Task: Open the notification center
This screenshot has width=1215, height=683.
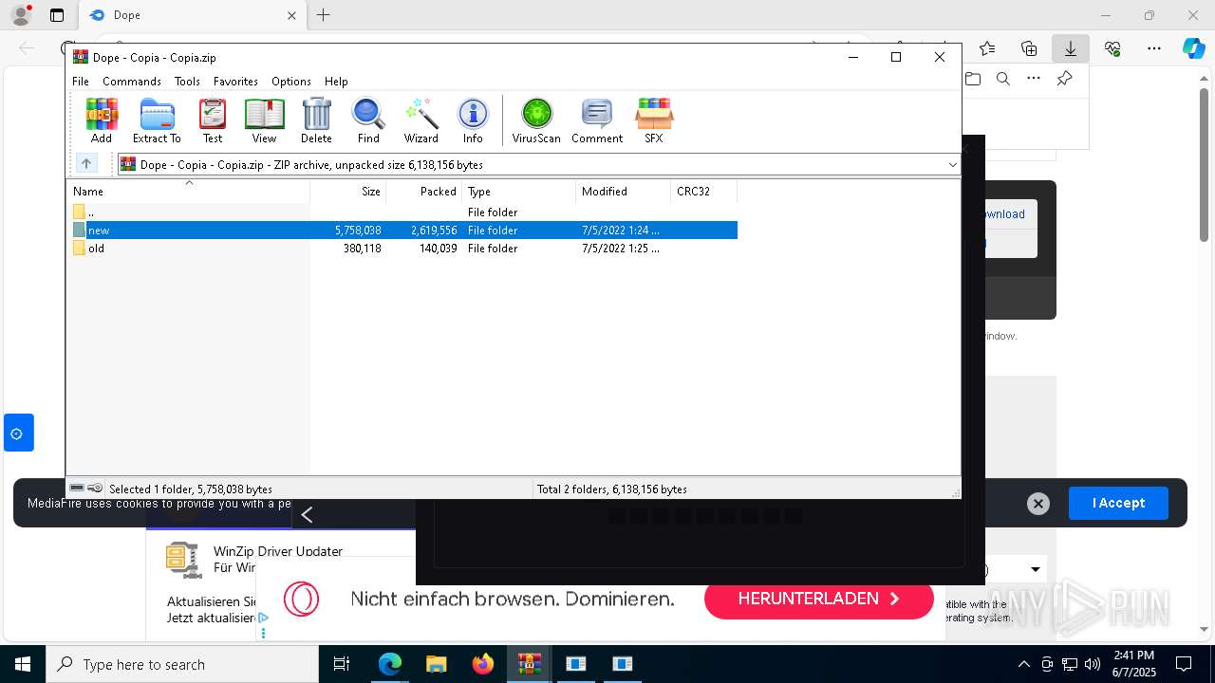Action: (x=1184, y=664)
